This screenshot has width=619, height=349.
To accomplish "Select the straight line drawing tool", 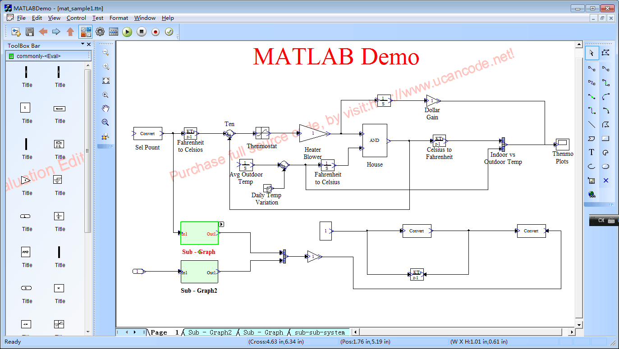I will tap(591, 124).
